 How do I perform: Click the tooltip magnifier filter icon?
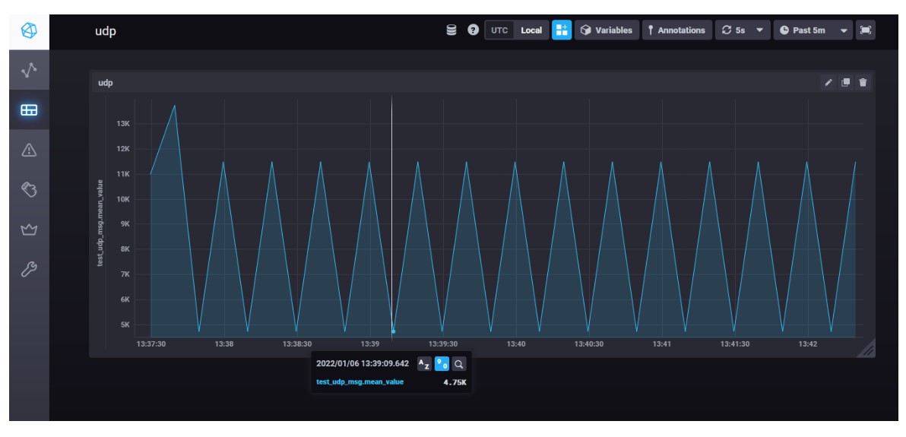pos(459,363)
